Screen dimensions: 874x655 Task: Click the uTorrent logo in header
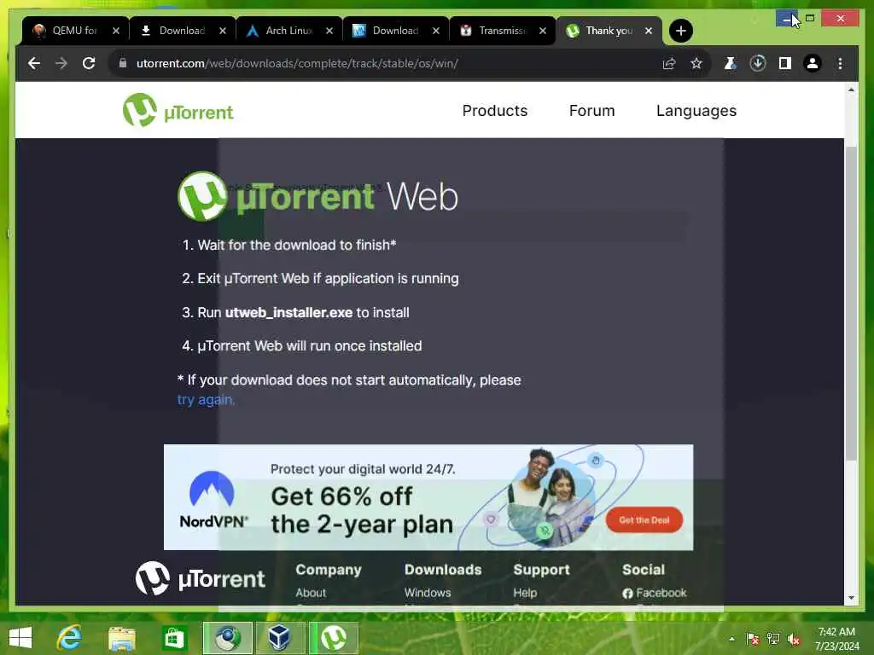pyautogui.click(x=178, y=110)
